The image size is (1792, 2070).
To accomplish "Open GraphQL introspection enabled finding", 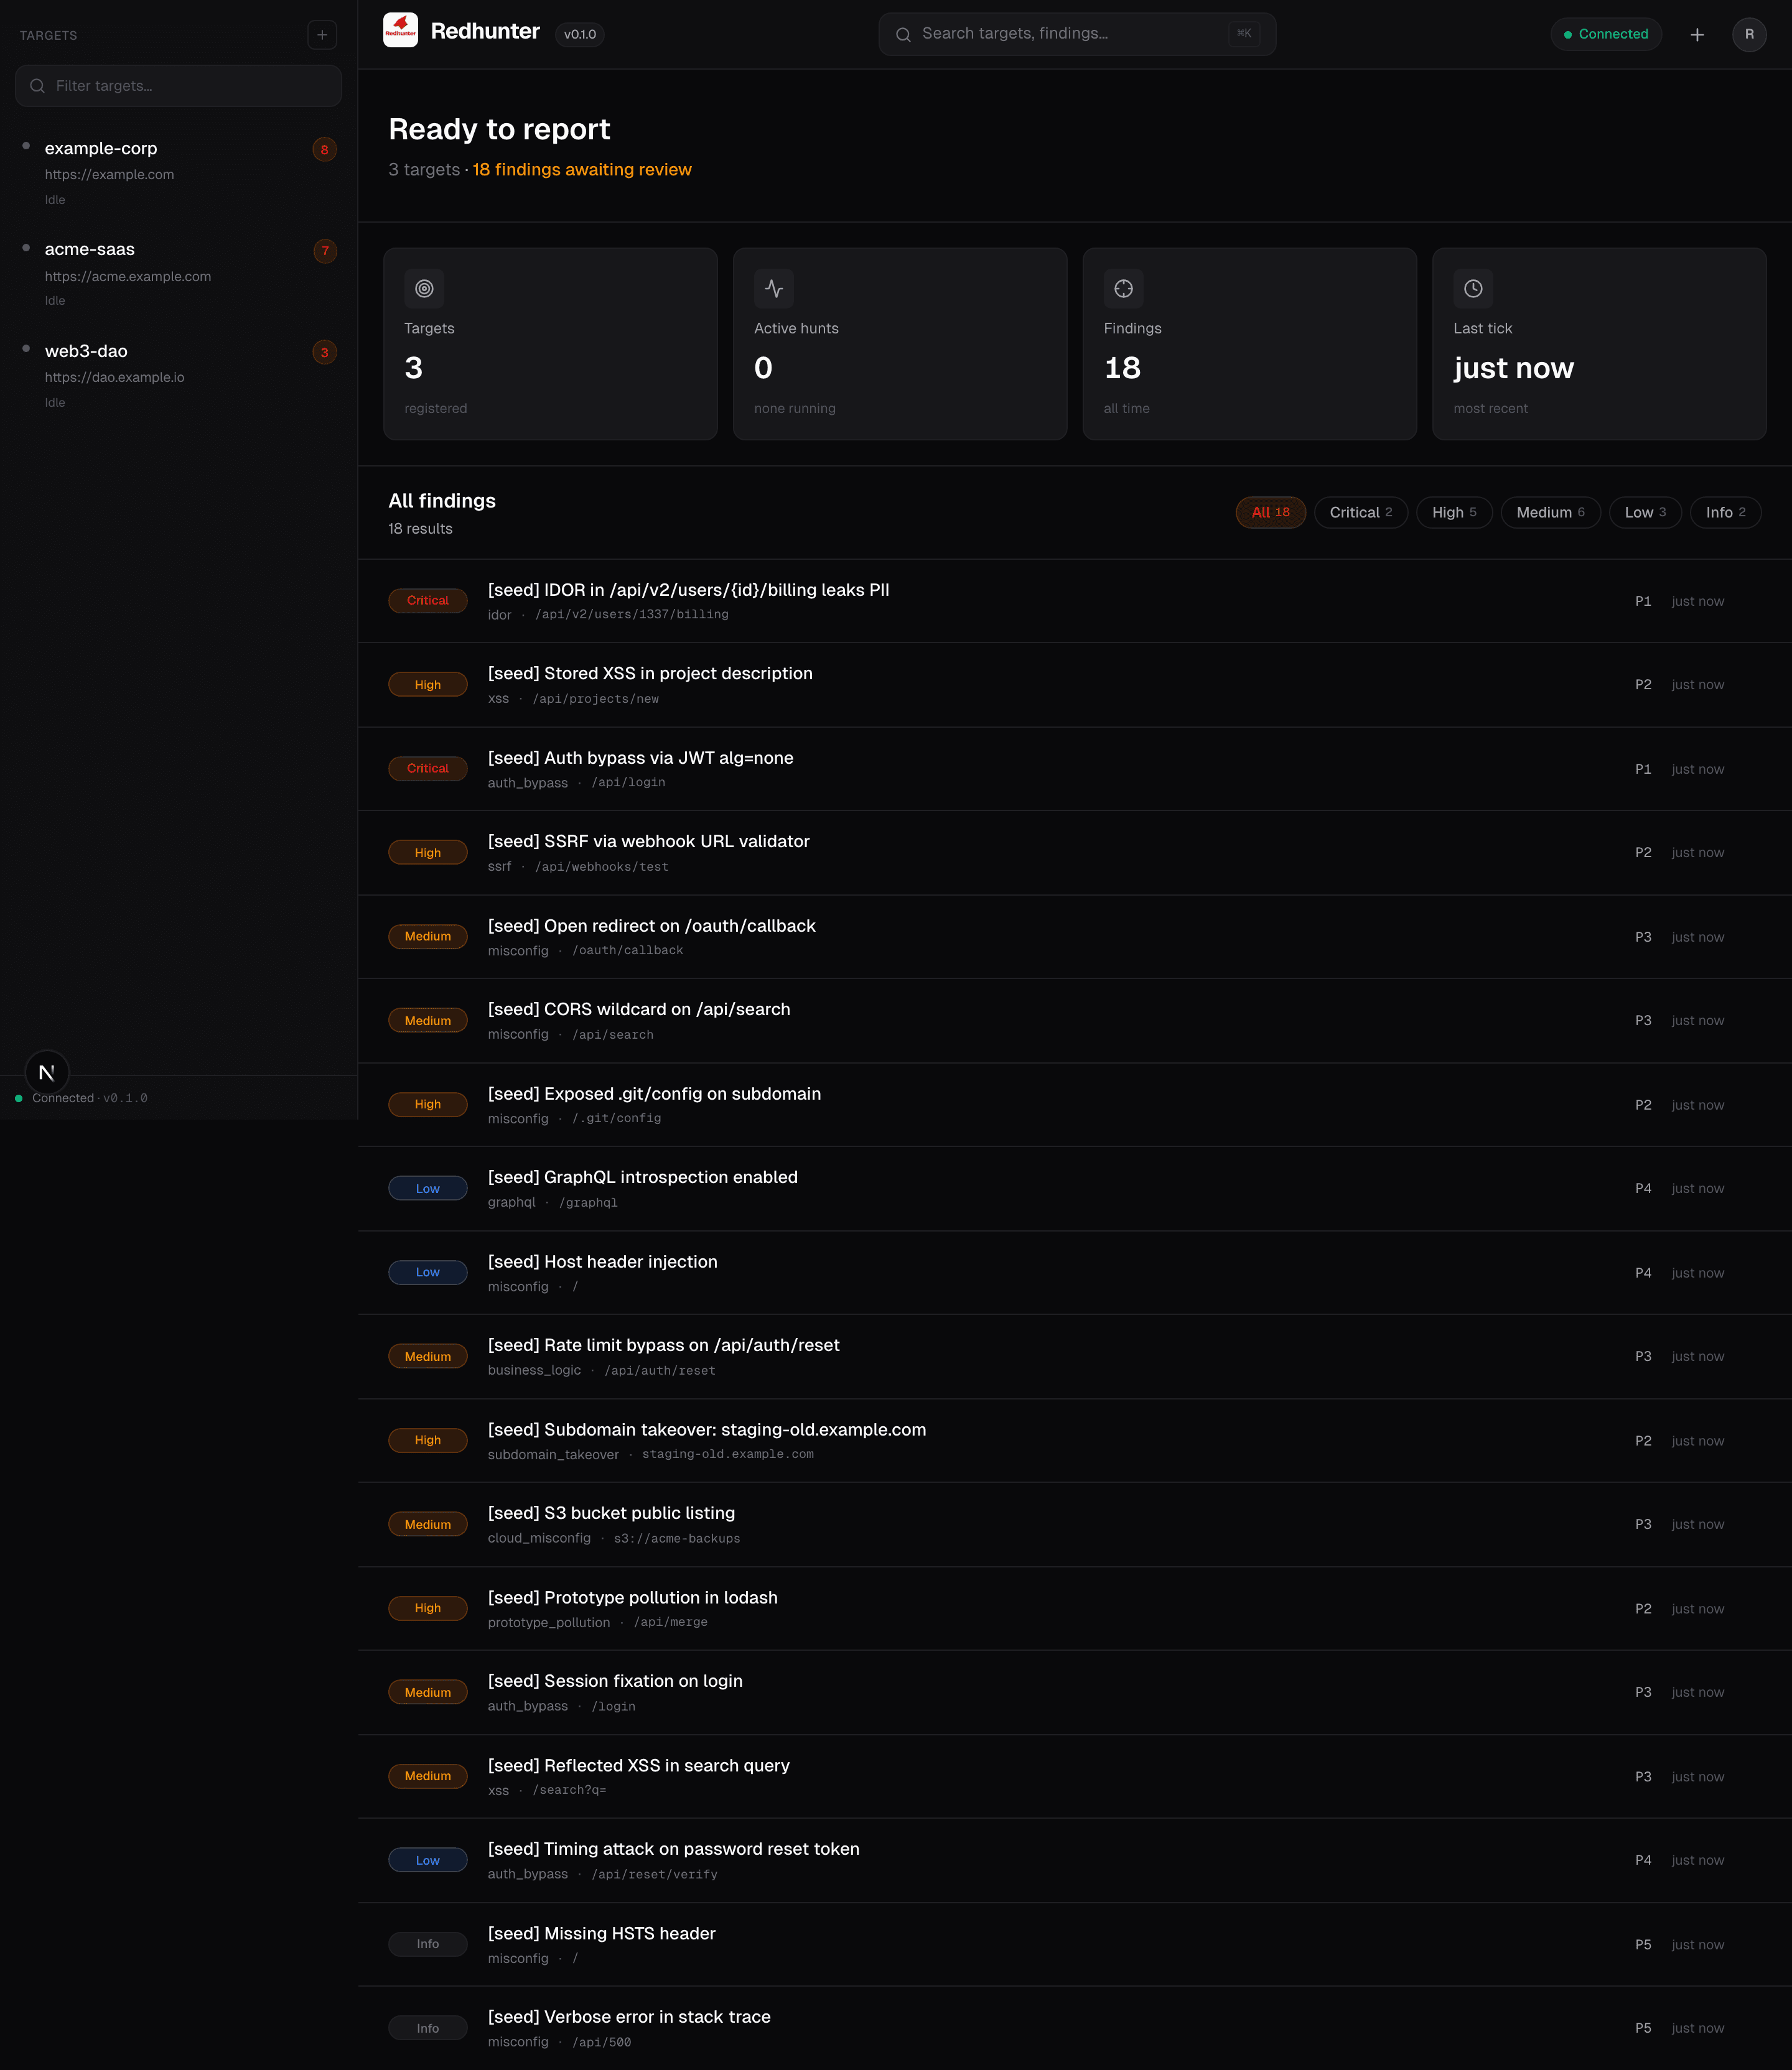I will pos(1074,1189).
